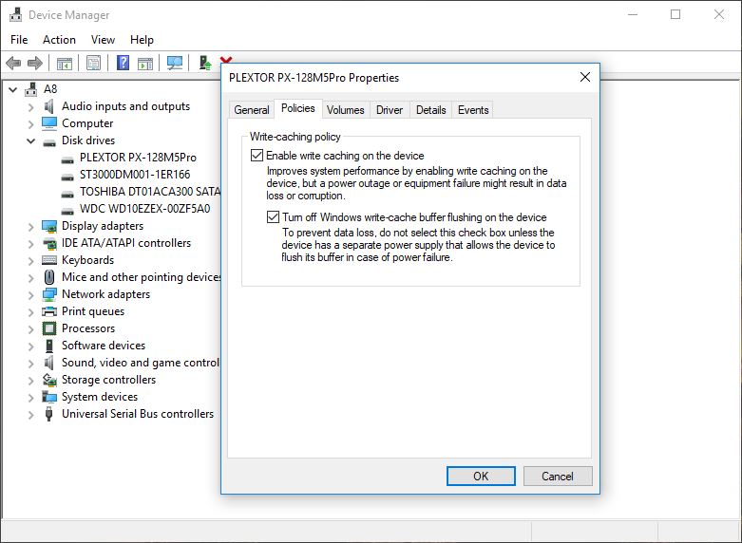
Task: Click the Display adapters icon
Action: pos(49,226)
